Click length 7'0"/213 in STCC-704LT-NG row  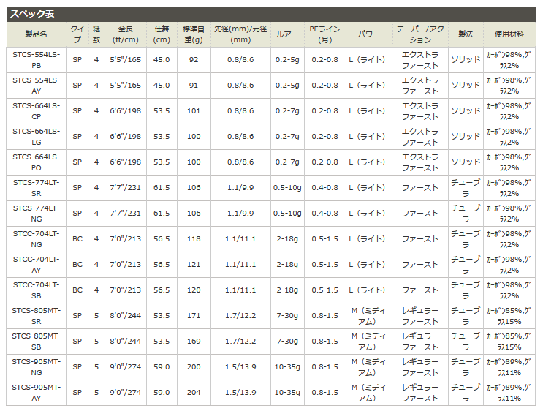point(126,239)
